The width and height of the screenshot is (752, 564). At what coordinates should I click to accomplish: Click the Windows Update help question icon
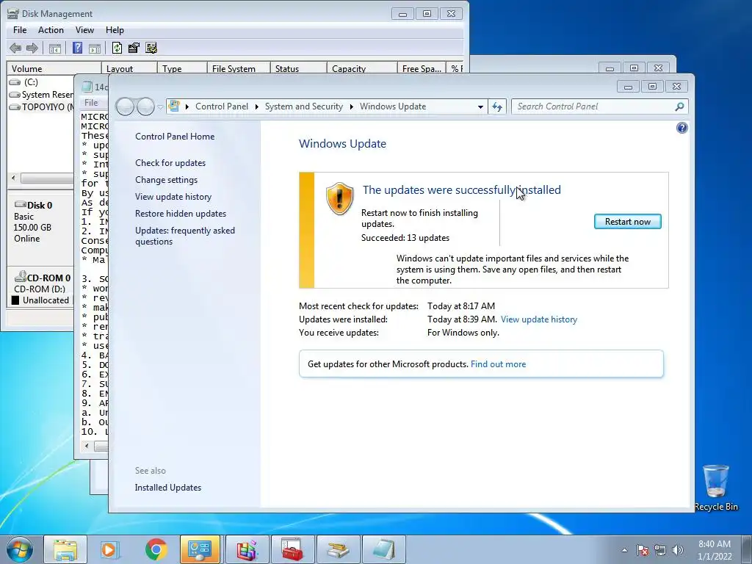(681, 128)
